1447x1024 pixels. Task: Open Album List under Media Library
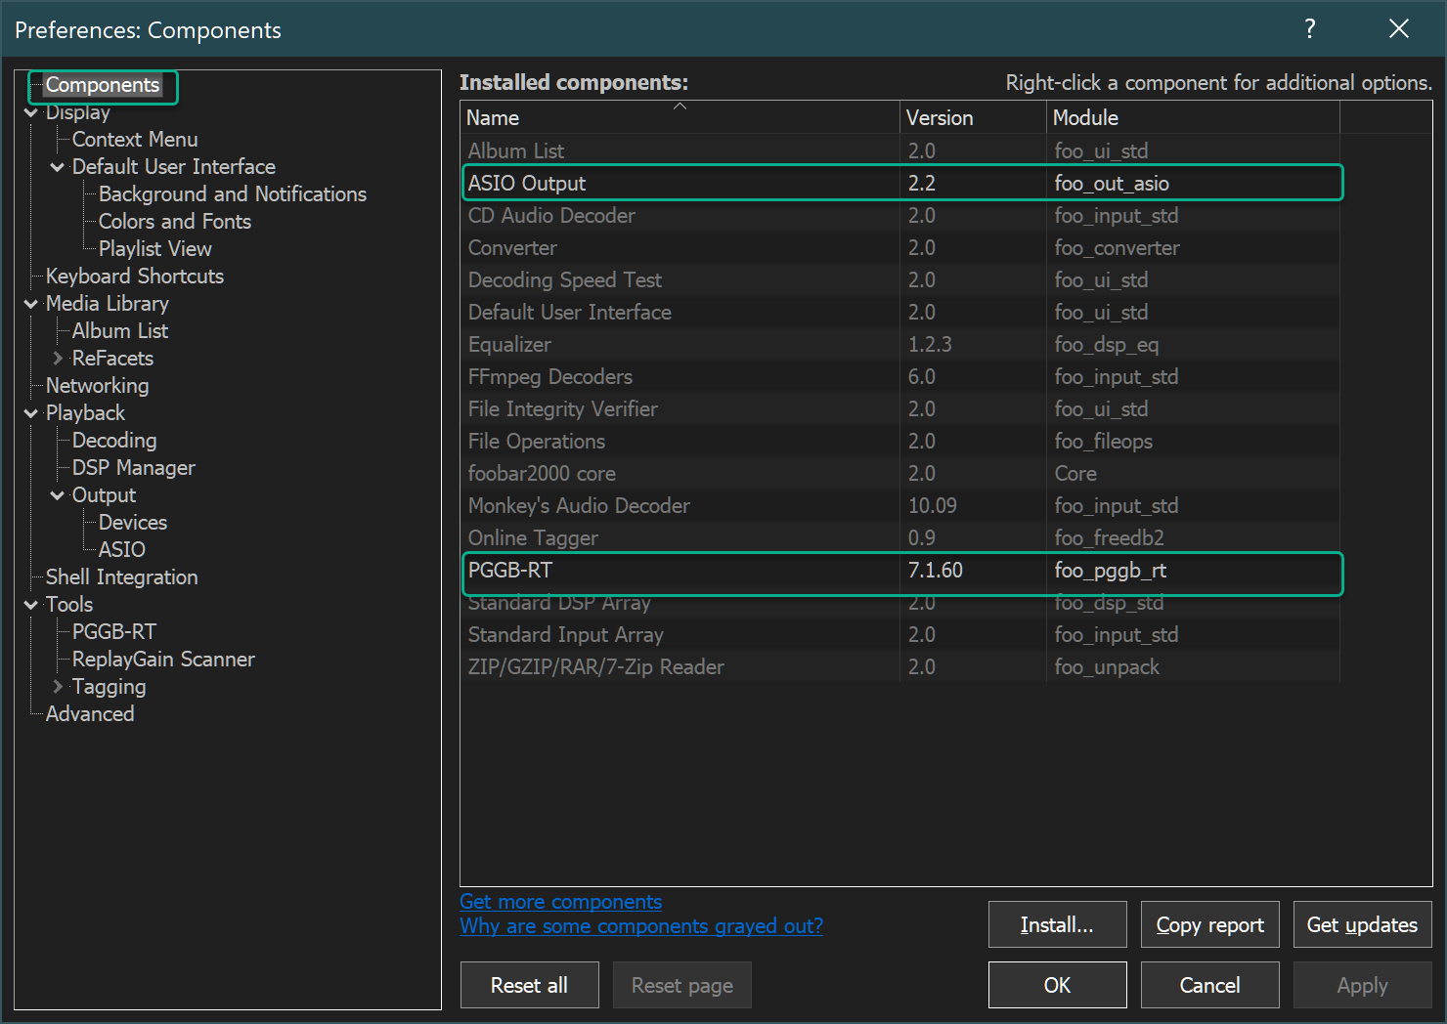(x=120, y=331)
